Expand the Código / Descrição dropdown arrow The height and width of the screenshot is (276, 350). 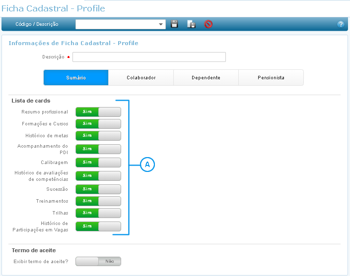161,24
